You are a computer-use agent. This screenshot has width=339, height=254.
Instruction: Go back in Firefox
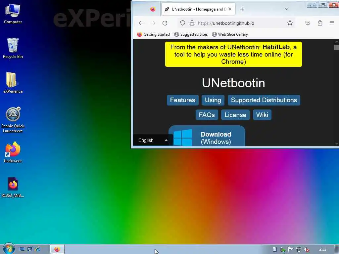pos(141,23)
